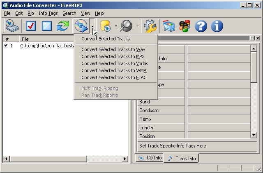The height and width of the screenshot is (173, 263).
Task: Open the Help menu
Action: pos(99,13)
